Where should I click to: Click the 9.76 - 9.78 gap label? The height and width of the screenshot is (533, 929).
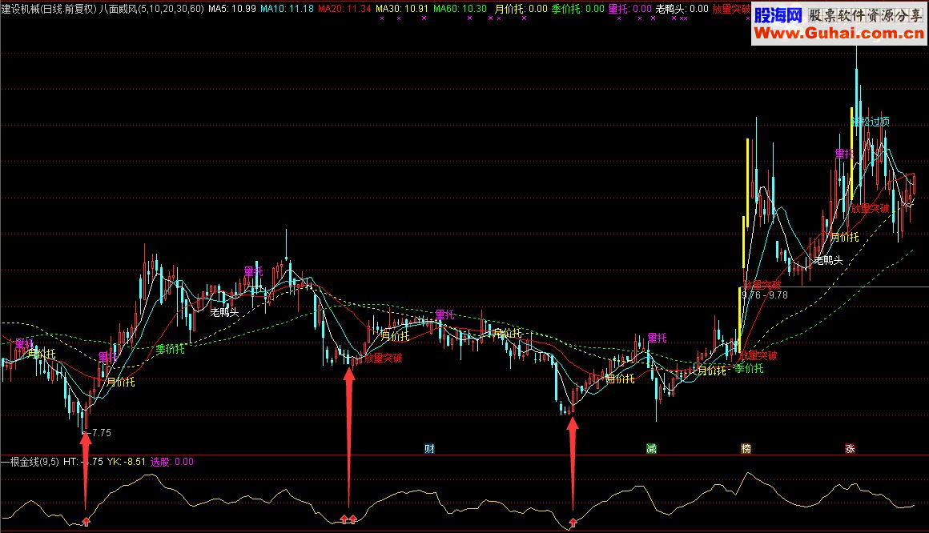point(765,295)
